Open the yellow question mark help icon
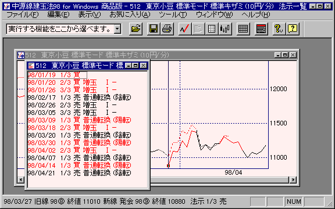Image resolution: width=335 pixels, height=209 pixels. point(293,29)
